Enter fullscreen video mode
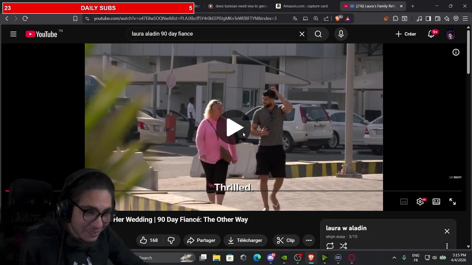 point(452,201)
